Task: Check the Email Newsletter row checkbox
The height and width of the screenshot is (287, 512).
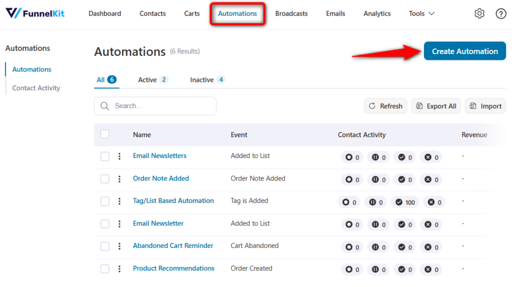Action: click(105, 224)
